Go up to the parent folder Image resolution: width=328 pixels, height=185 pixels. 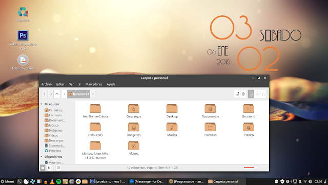57,94
